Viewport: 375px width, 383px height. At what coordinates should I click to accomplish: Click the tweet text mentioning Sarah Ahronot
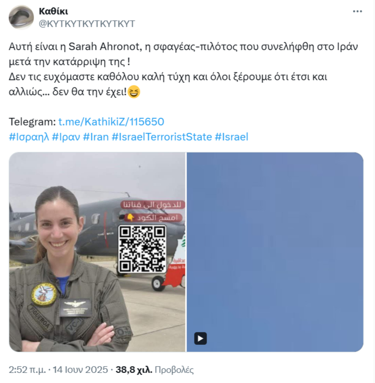point(183,69)
